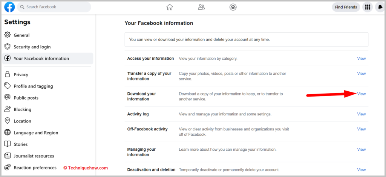The width and height of the screenshot is (386, 177).
Task: Open the Home feed icon
Action: 170,7
